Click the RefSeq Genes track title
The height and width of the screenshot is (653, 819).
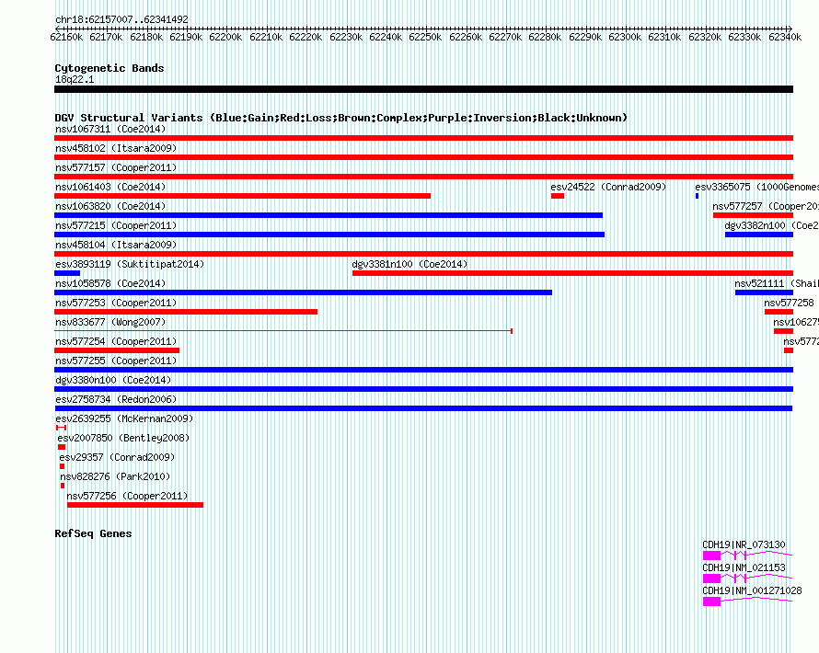click(93, 533)
